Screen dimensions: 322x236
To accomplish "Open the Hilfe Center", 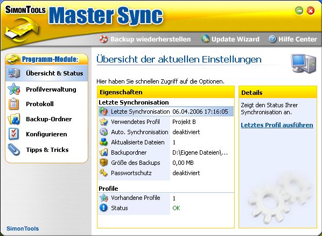I will point(293,39).
